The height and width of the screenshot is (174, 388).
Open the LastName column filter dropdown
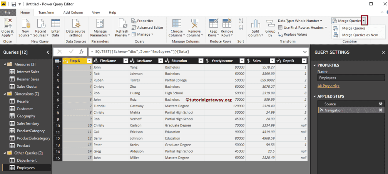[x=161, y=61]
